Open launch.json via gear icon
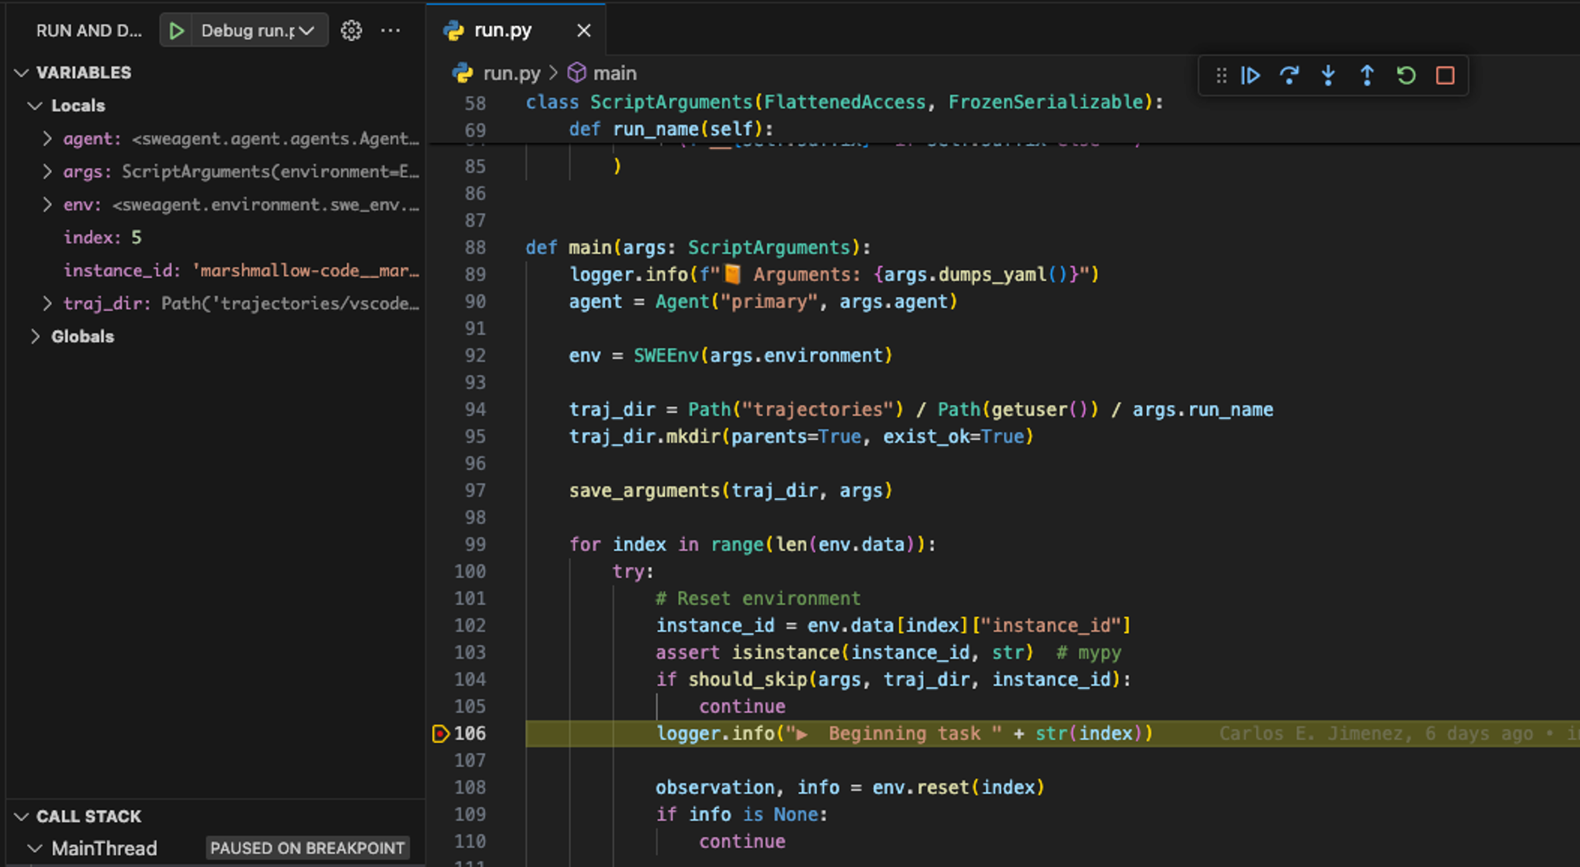 click(x=351, y=31)
